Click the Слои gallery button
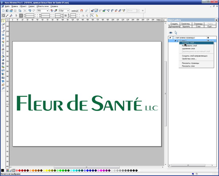This screenshot has height=176, width=219. (198, 26)
